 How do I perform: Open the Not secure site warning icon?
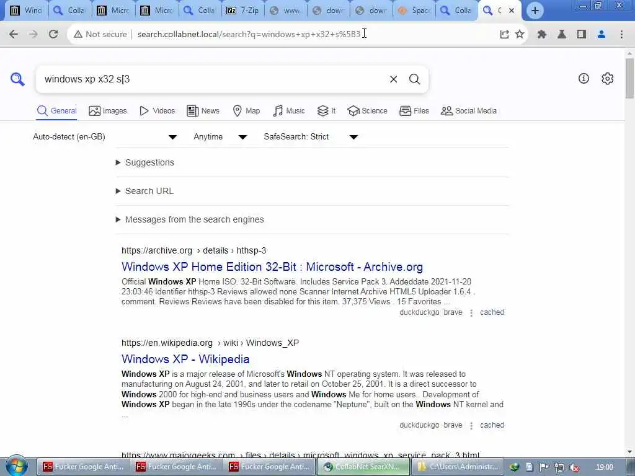pos(78,35)
